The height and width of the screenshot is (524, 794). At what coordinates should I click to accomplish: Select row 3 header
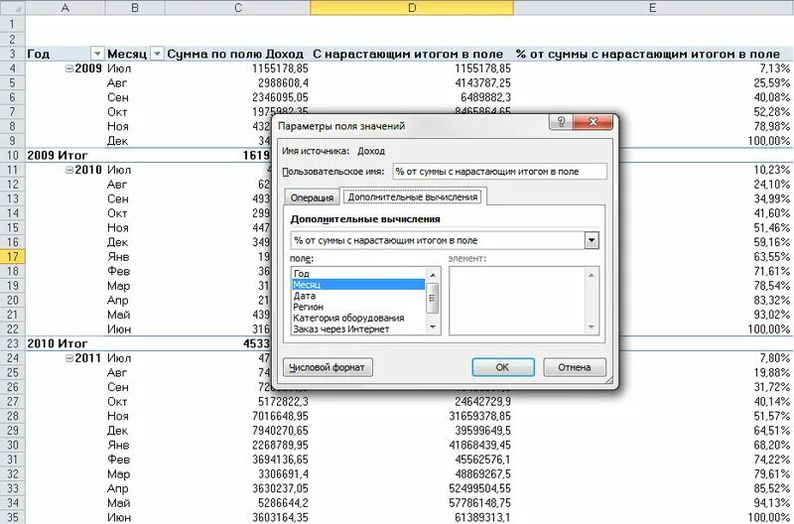12,54
